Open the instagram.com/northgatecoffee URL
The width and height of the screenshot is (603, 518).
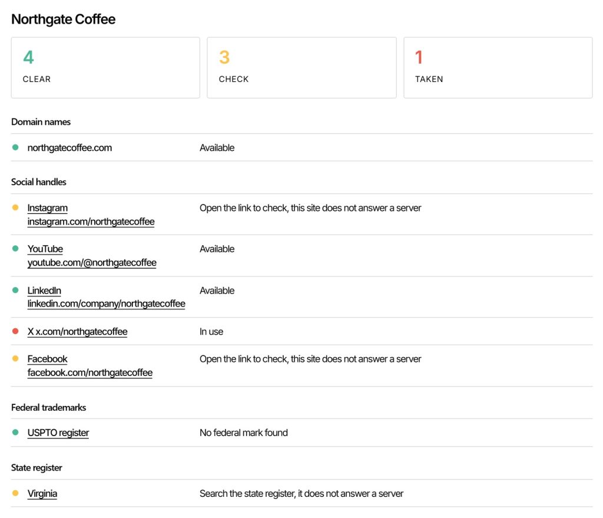[91, 222]
